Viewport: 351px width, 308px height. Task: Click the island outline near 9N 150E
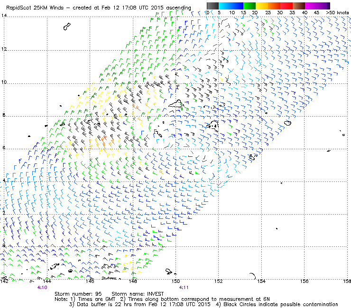[176, 104]
